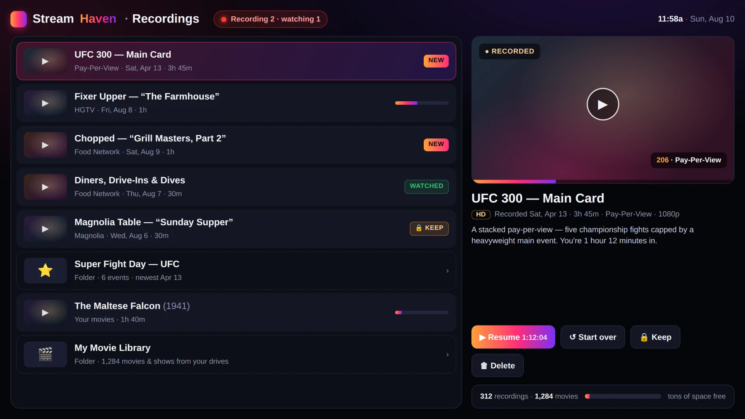
Task: Click Magnolia · Wed, Aug 6 · 30m subtitle
Action: pos(121,236)
